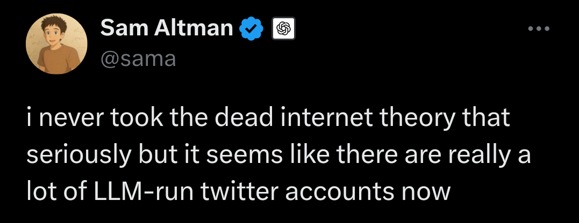Click the "Sam Altman" display name
The image size is (579, 223).
point(166,28)
